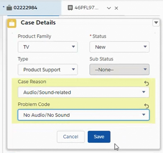Open the Type dropdown showing Product Support
This screenshot has height=153, width=163.
[48, 70]
